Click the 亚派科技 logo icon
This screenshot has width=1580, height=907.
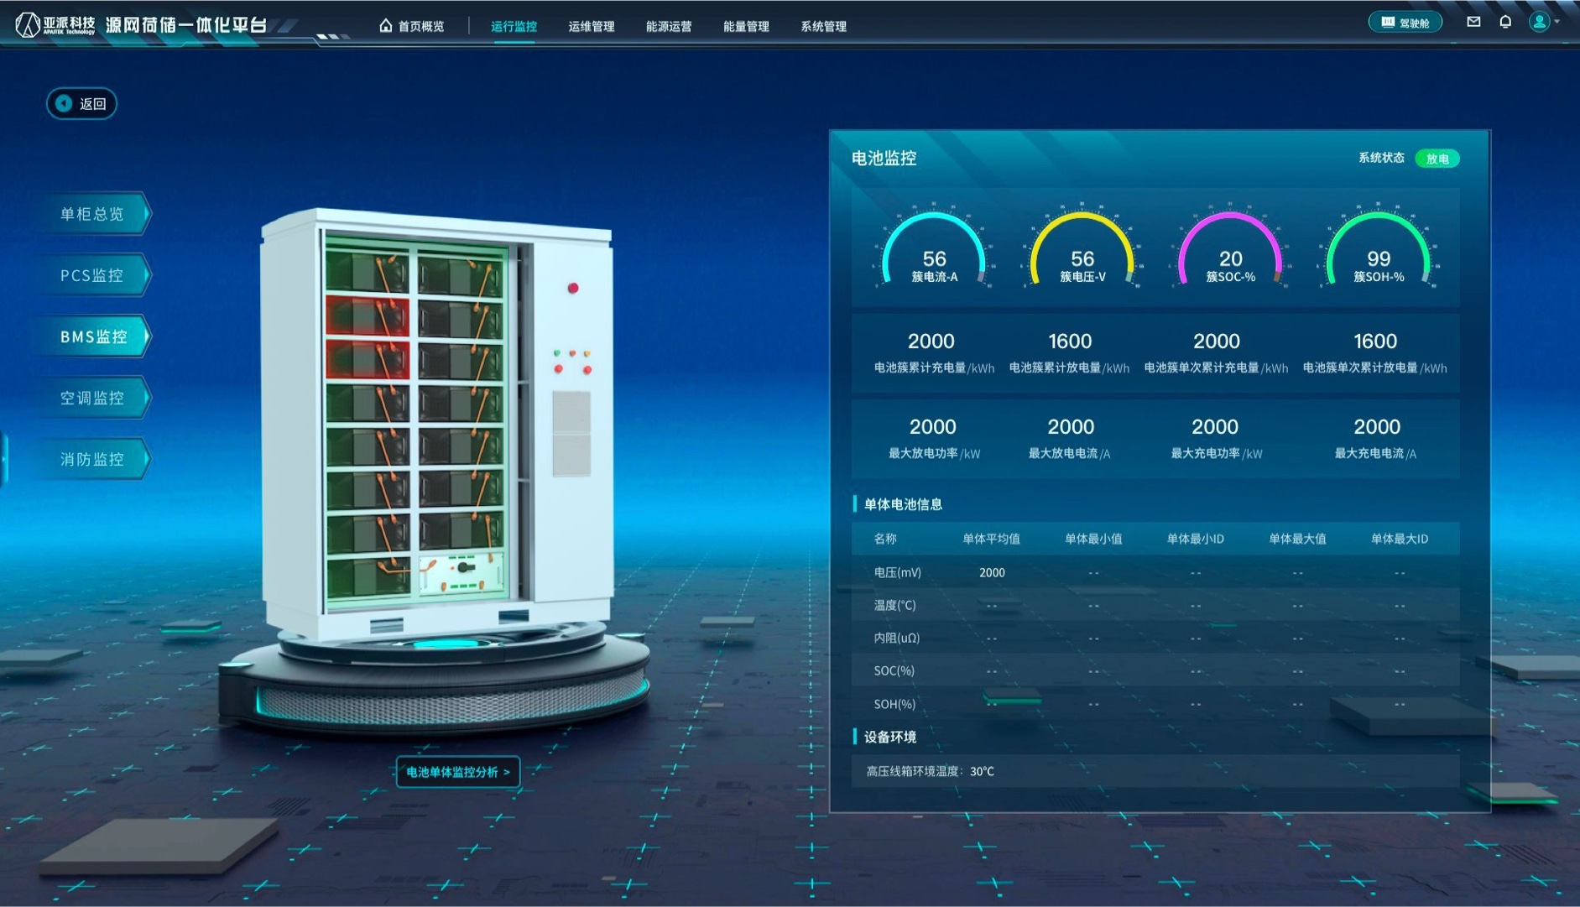(x=28, y=25)
